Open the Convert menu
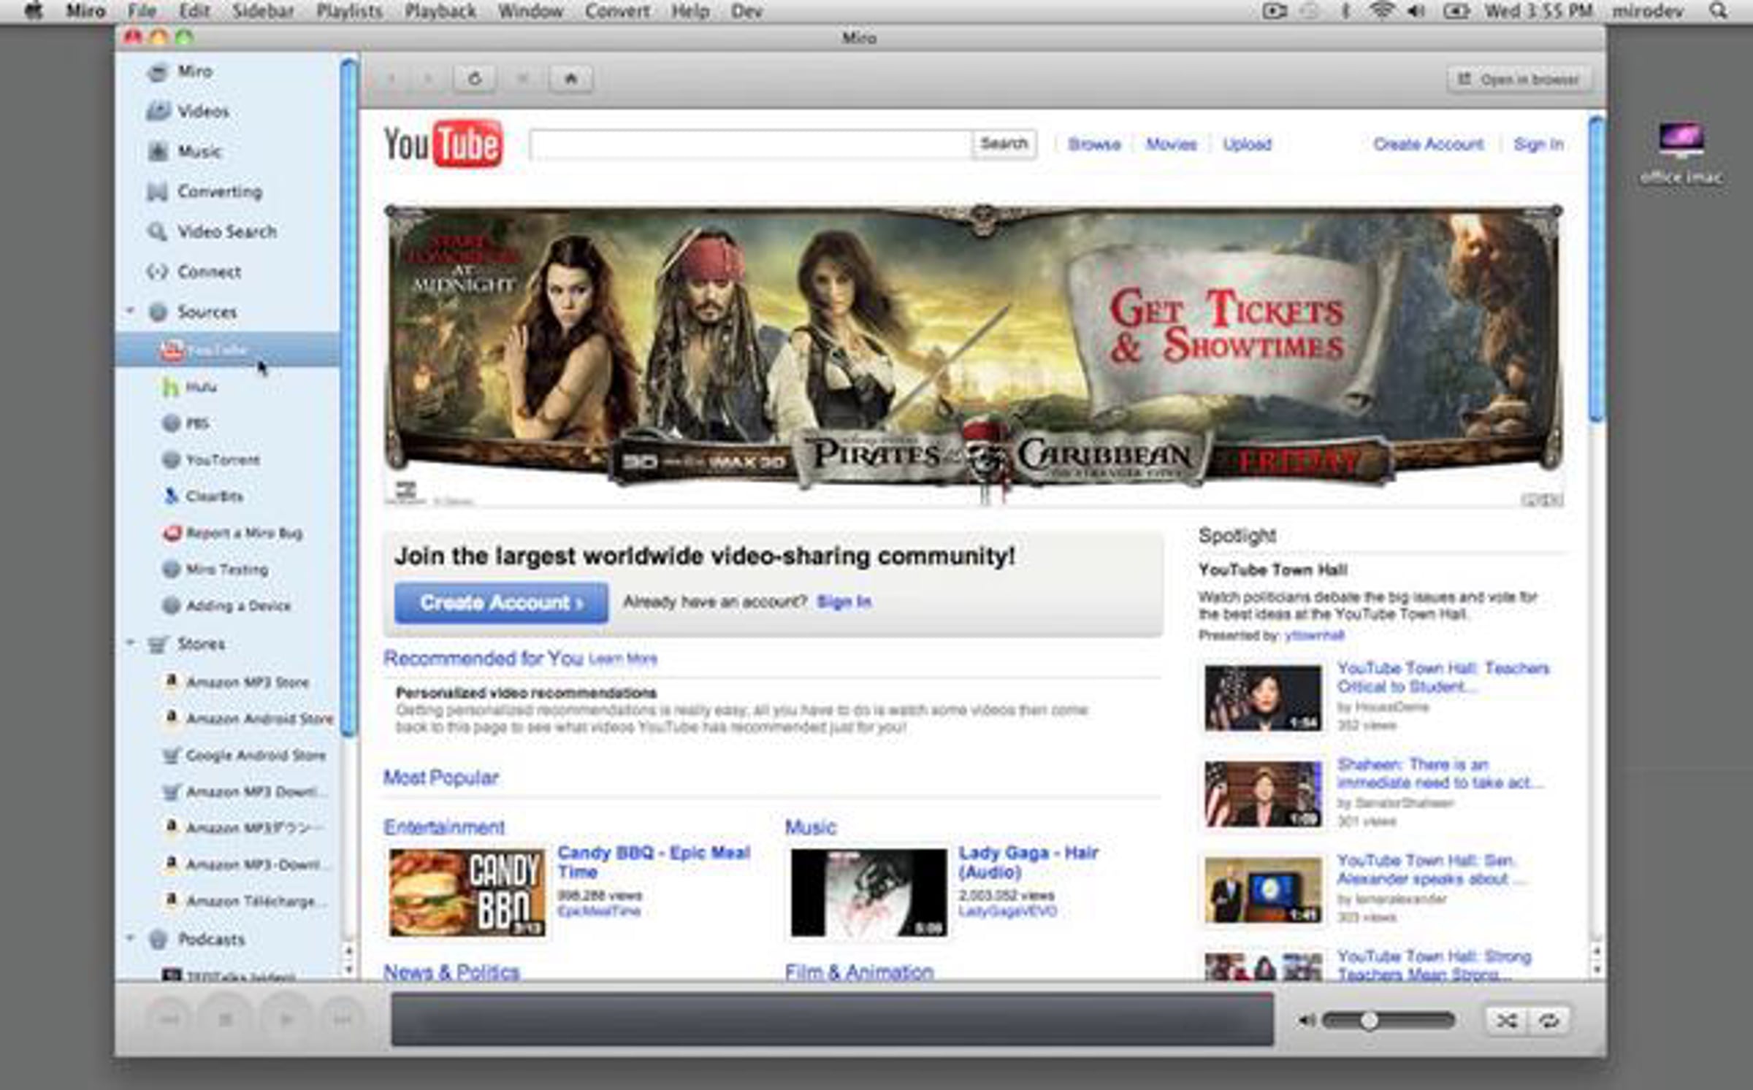This screenshot has width=1753, height=1090. coord(617,11)
